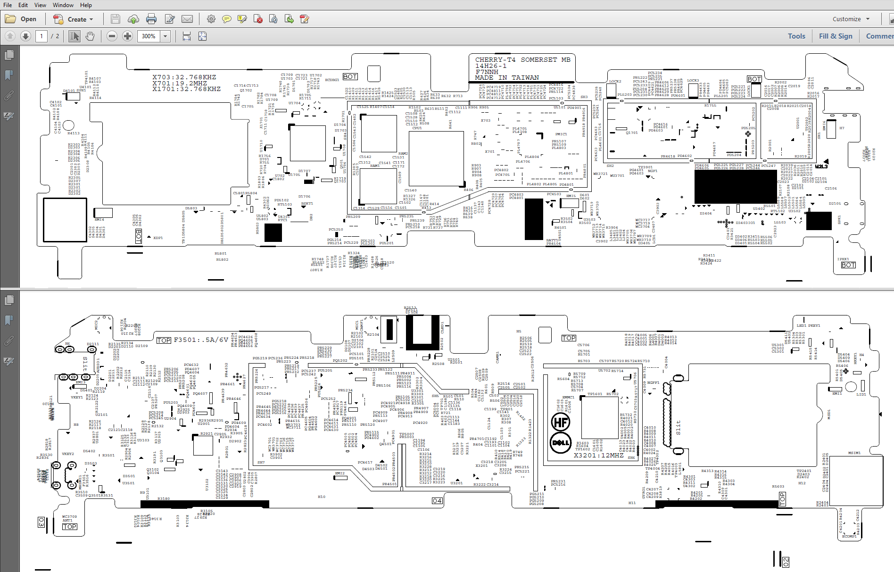The width and height of the screenshot is (894, 572).
Task: Click the page number input field
Action: [x=41, y=36]
